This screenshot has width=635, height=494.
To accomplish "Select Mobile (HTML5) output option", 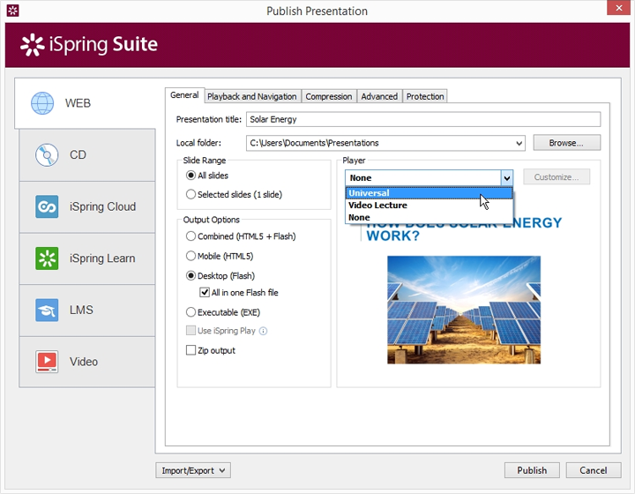I will click(190, 256).
